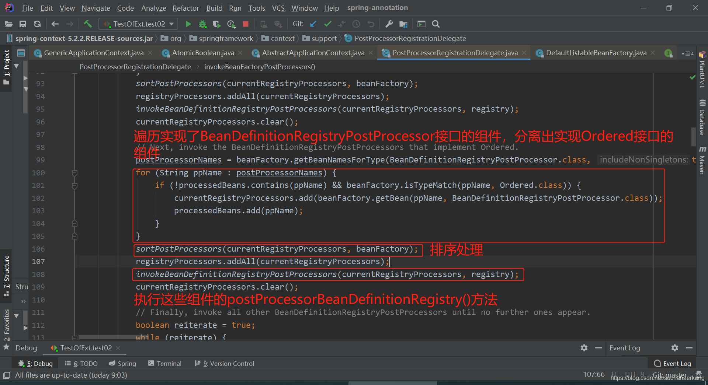Open the 6: TODO tool window

(x=81, y=364)
